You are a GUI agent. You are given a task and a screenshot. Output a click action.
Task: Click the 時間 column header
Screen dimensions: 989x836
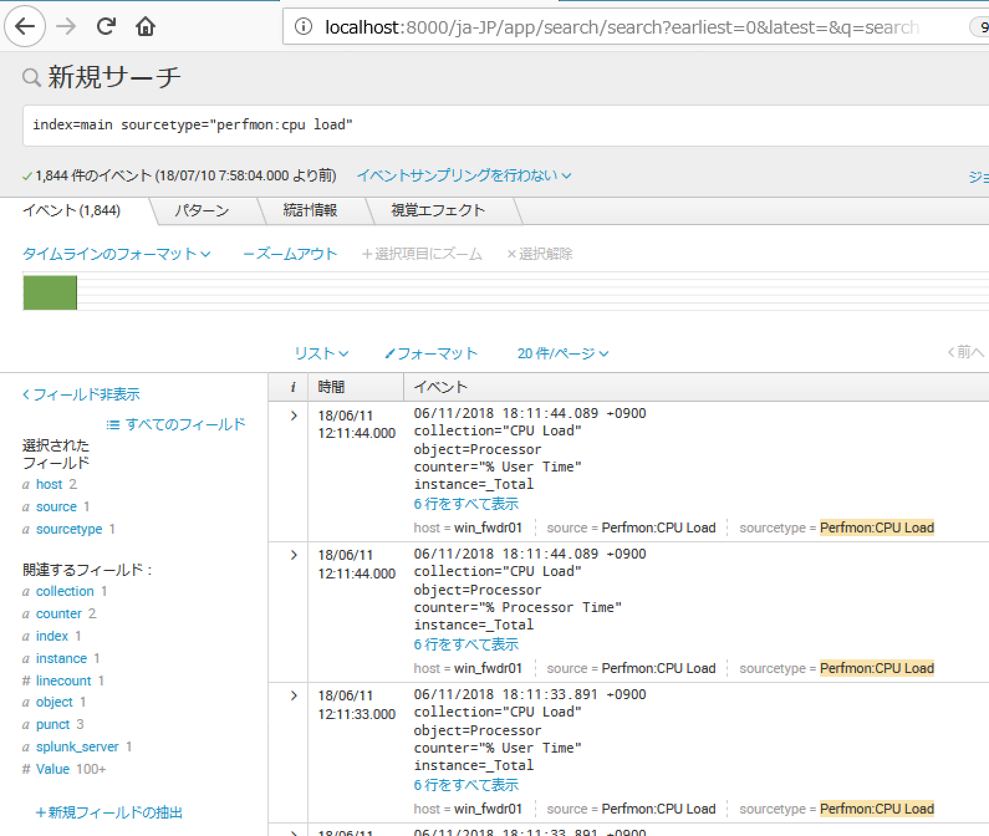pyautogui.click(x=332, y=387)
